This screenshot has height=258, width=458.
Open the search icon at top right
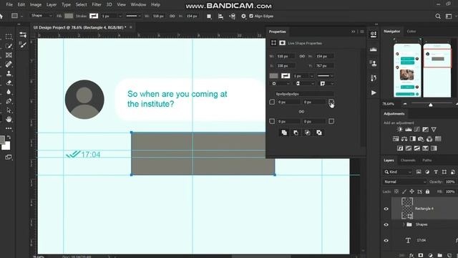tap(438, 16)
